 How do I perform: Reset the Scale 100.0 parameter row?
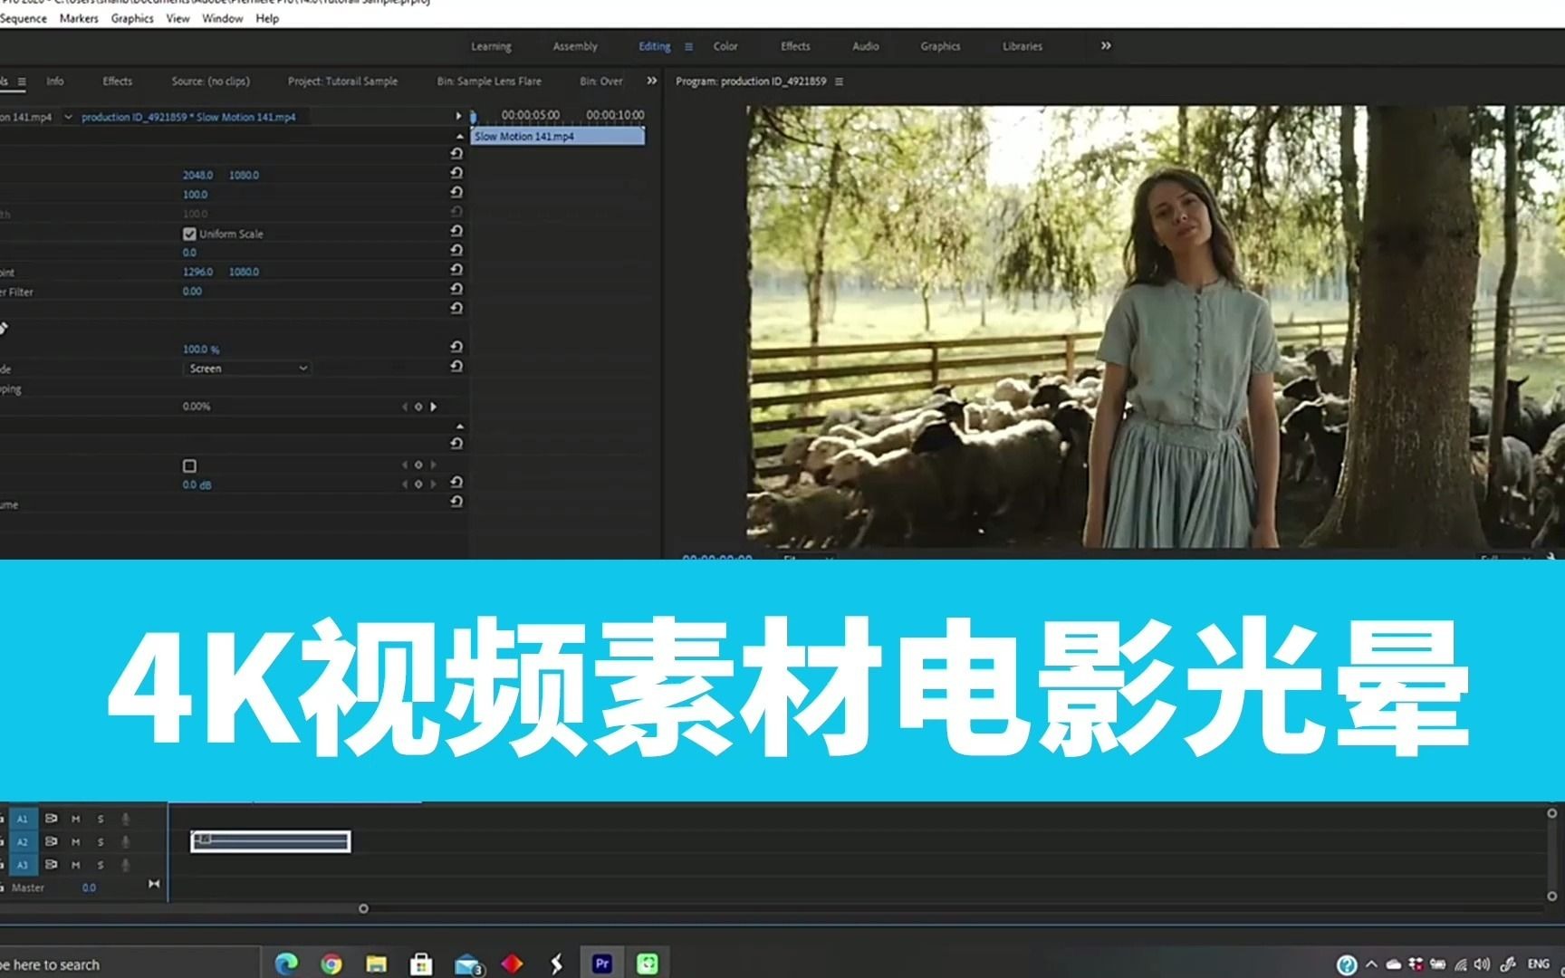pos(456,193)
